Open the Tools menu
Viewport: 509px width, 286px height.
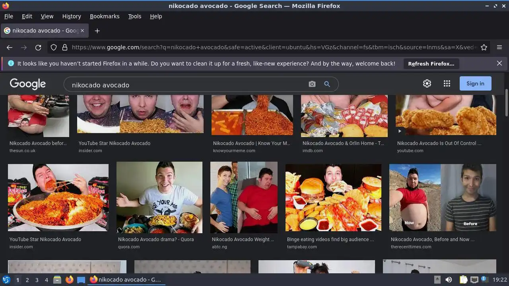point(135,16)
